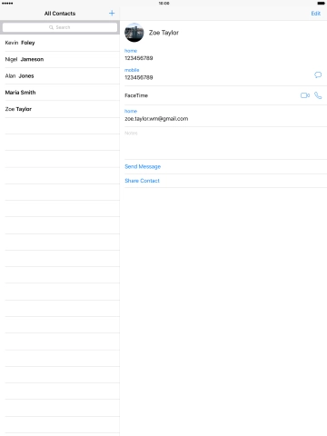Click the Share Contact link
This screenshot has height=436, width=327.
coord(142,181)
